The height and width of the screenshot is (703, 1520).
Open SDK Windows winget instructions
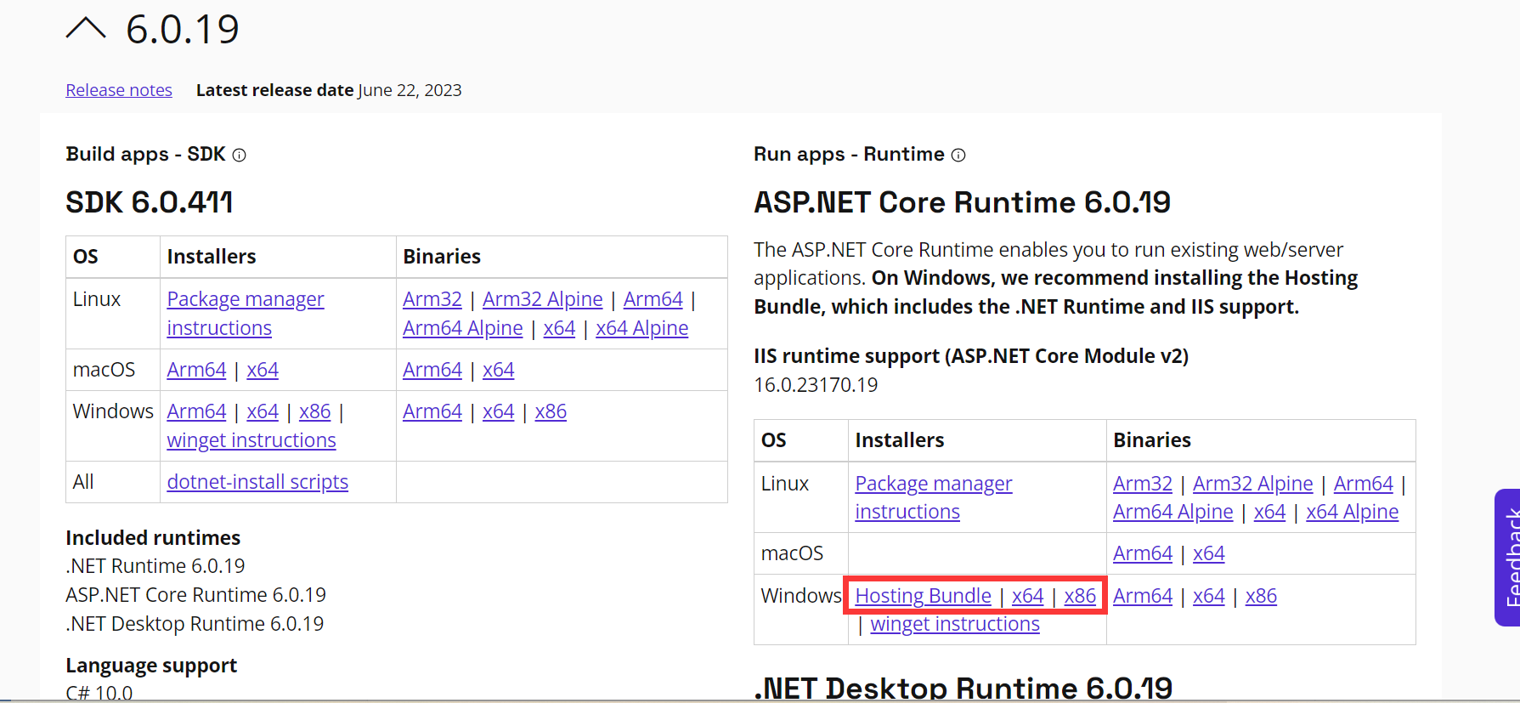(251, 440)
